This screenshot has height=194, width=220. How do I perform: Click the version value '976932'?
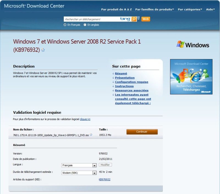[x=103, y=154]
